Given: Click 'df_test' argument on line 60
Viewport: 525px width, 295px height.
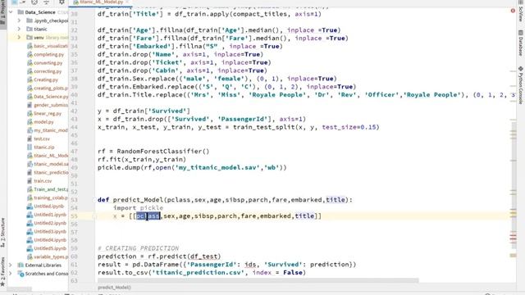Looking at the screenshot, I should 203,256.
